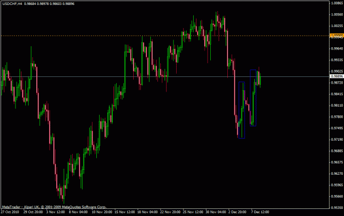Click the 0.97190 price axis label
The height and width of the screenshot is (216, 344).
click(337, 140)
